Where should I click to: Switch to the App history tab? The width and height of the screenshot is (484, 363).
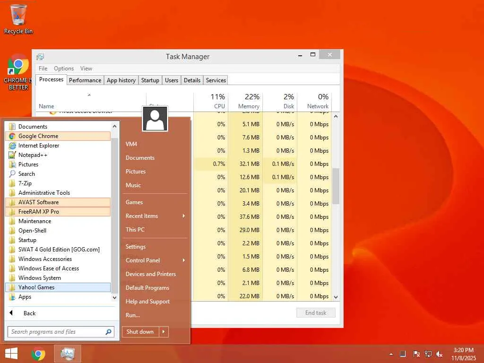121,80
